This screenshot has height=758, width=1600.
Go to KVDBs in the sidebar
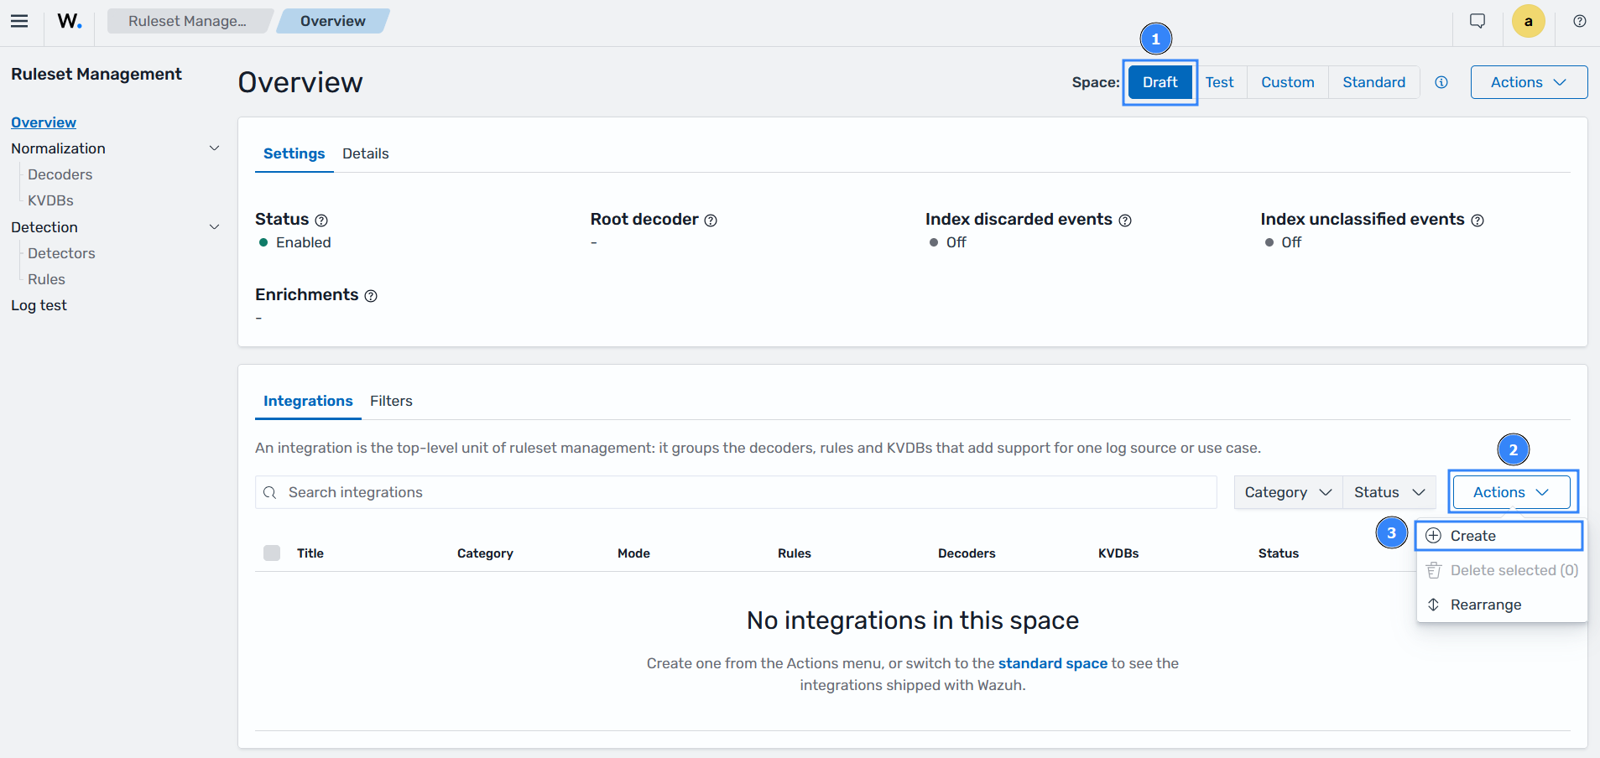(50, 200)
